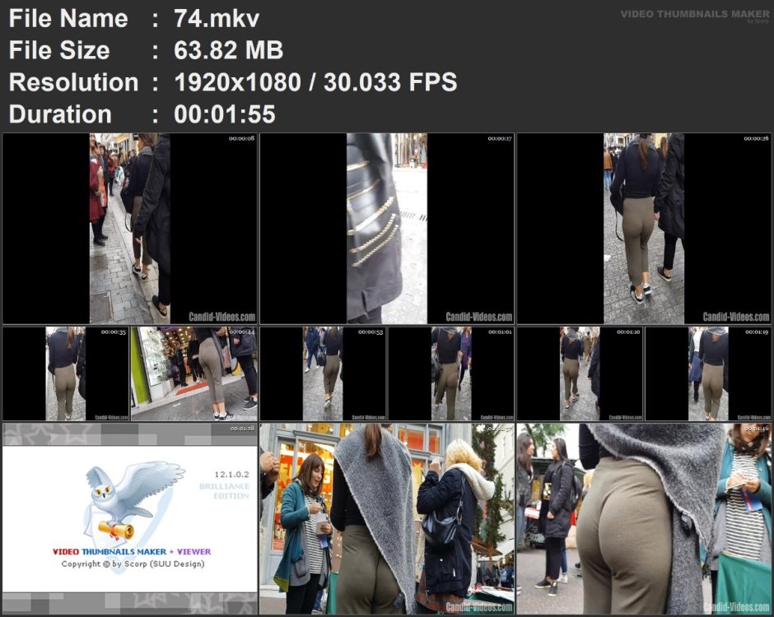The image size is (774, 617).
Task: Click the 00:00:08 timestamp label
Action: (x=241, y=138)
